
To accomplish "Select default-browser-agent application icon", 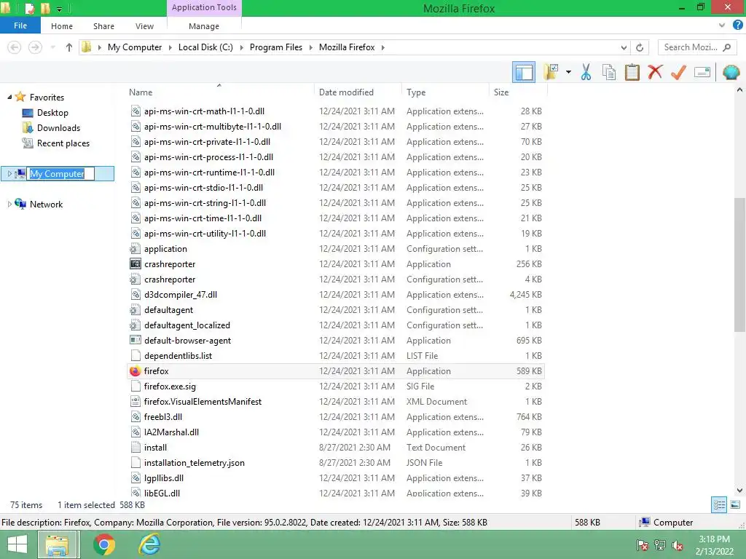I will [x=136, y=341].
